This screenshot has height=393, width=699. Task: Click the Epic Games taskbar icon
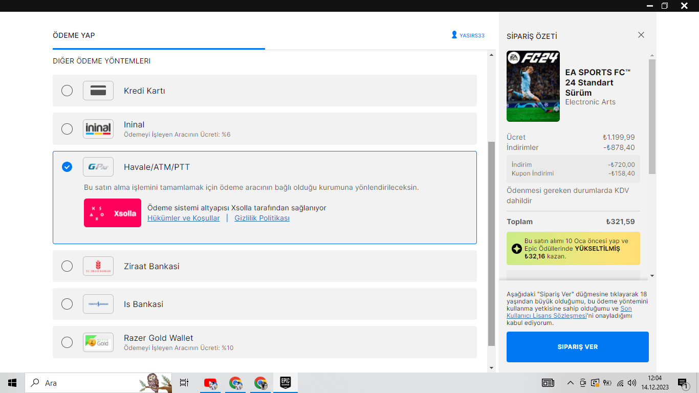[286, 383]
